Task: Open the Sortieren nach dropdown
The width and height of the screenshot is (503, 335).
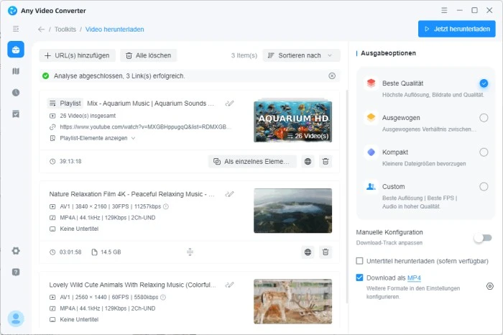Action: pos(302,55)
